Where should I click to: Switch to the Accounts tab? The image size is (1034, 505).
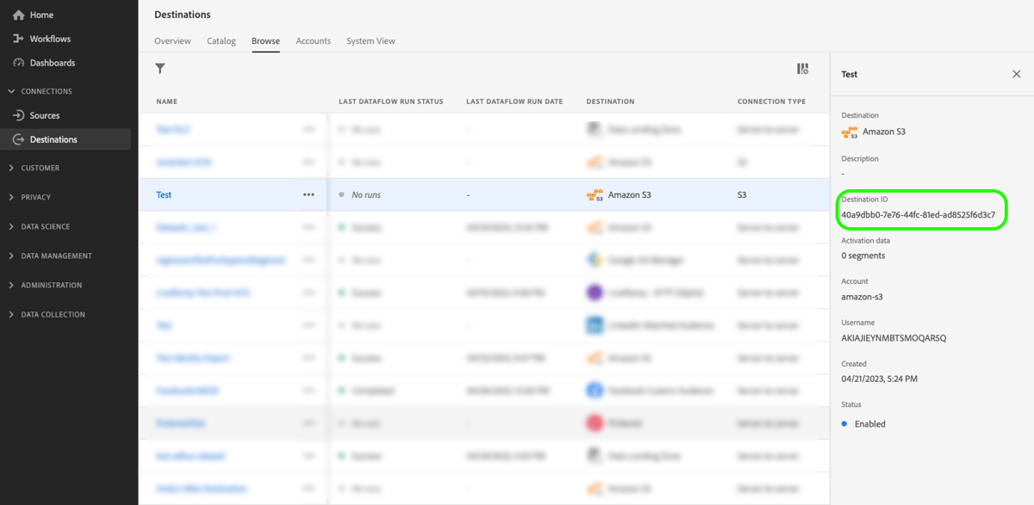click(x=313, y=40)
